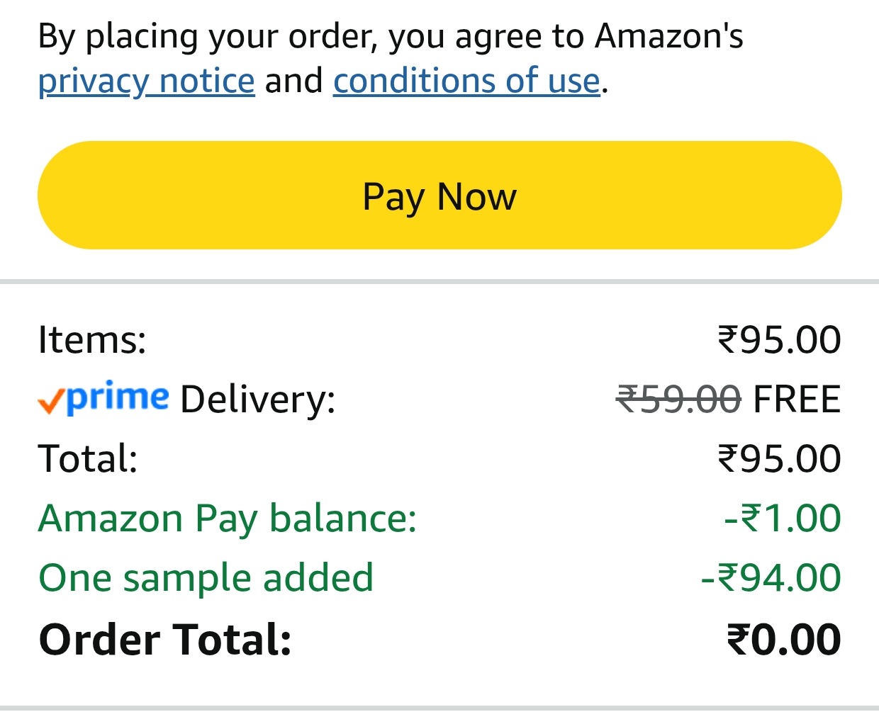
Task: Click the "By placing your order" text
Action: 206,36
